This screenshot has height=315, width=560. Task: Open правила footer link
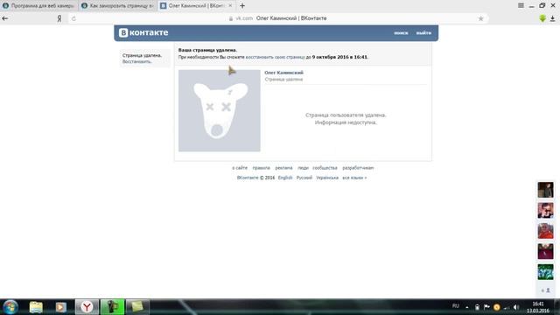[261, 168]
